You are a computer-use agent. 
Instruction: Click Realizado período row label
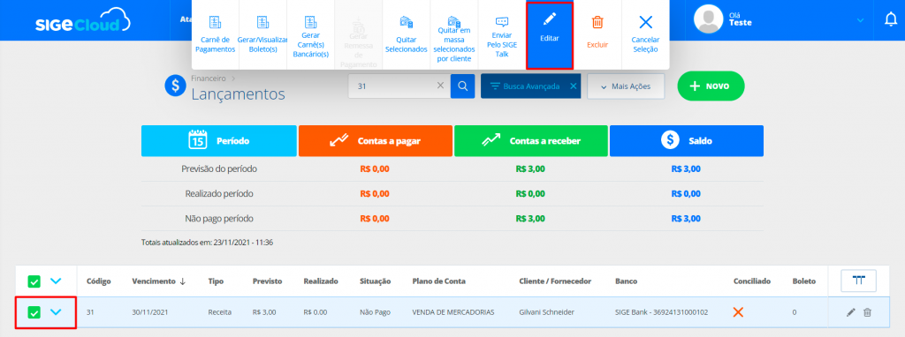(x=219, y=193)
